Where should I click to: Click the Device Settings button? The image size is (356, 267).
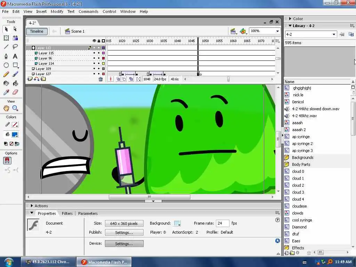click(124, 244)
